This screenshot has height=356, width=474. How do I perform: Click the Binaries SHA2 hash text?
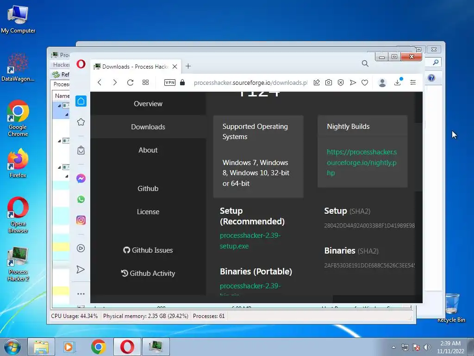coord(369,266)
